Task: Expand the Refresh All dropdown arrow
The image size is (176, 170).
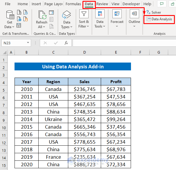Action: coord(44,27)
